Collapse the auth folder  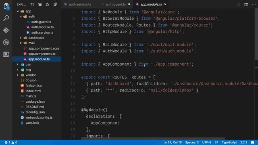coord(21,17)
